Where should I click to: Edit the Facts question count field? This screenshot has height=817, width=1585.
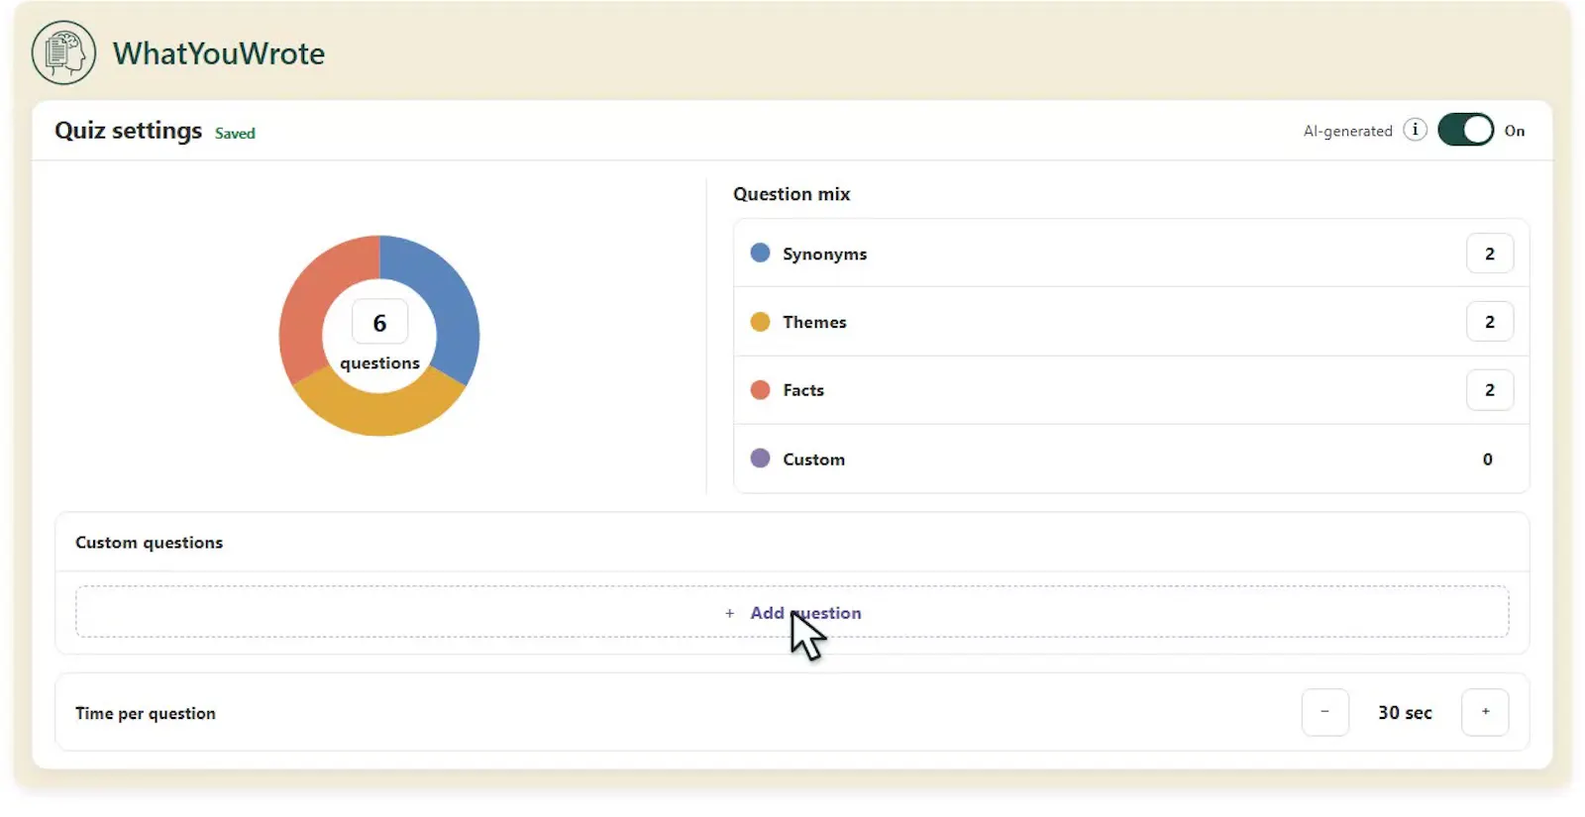pyautogui.click(x=1489, y=390)
